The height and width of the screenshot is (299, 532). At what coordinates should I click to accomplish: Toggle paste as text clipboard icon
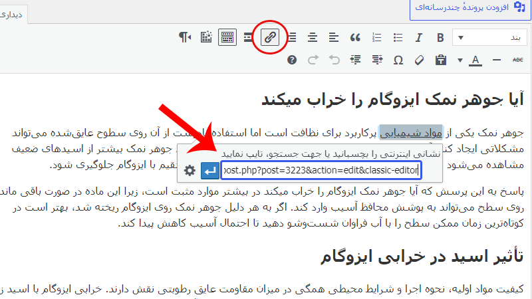[440, 60]
